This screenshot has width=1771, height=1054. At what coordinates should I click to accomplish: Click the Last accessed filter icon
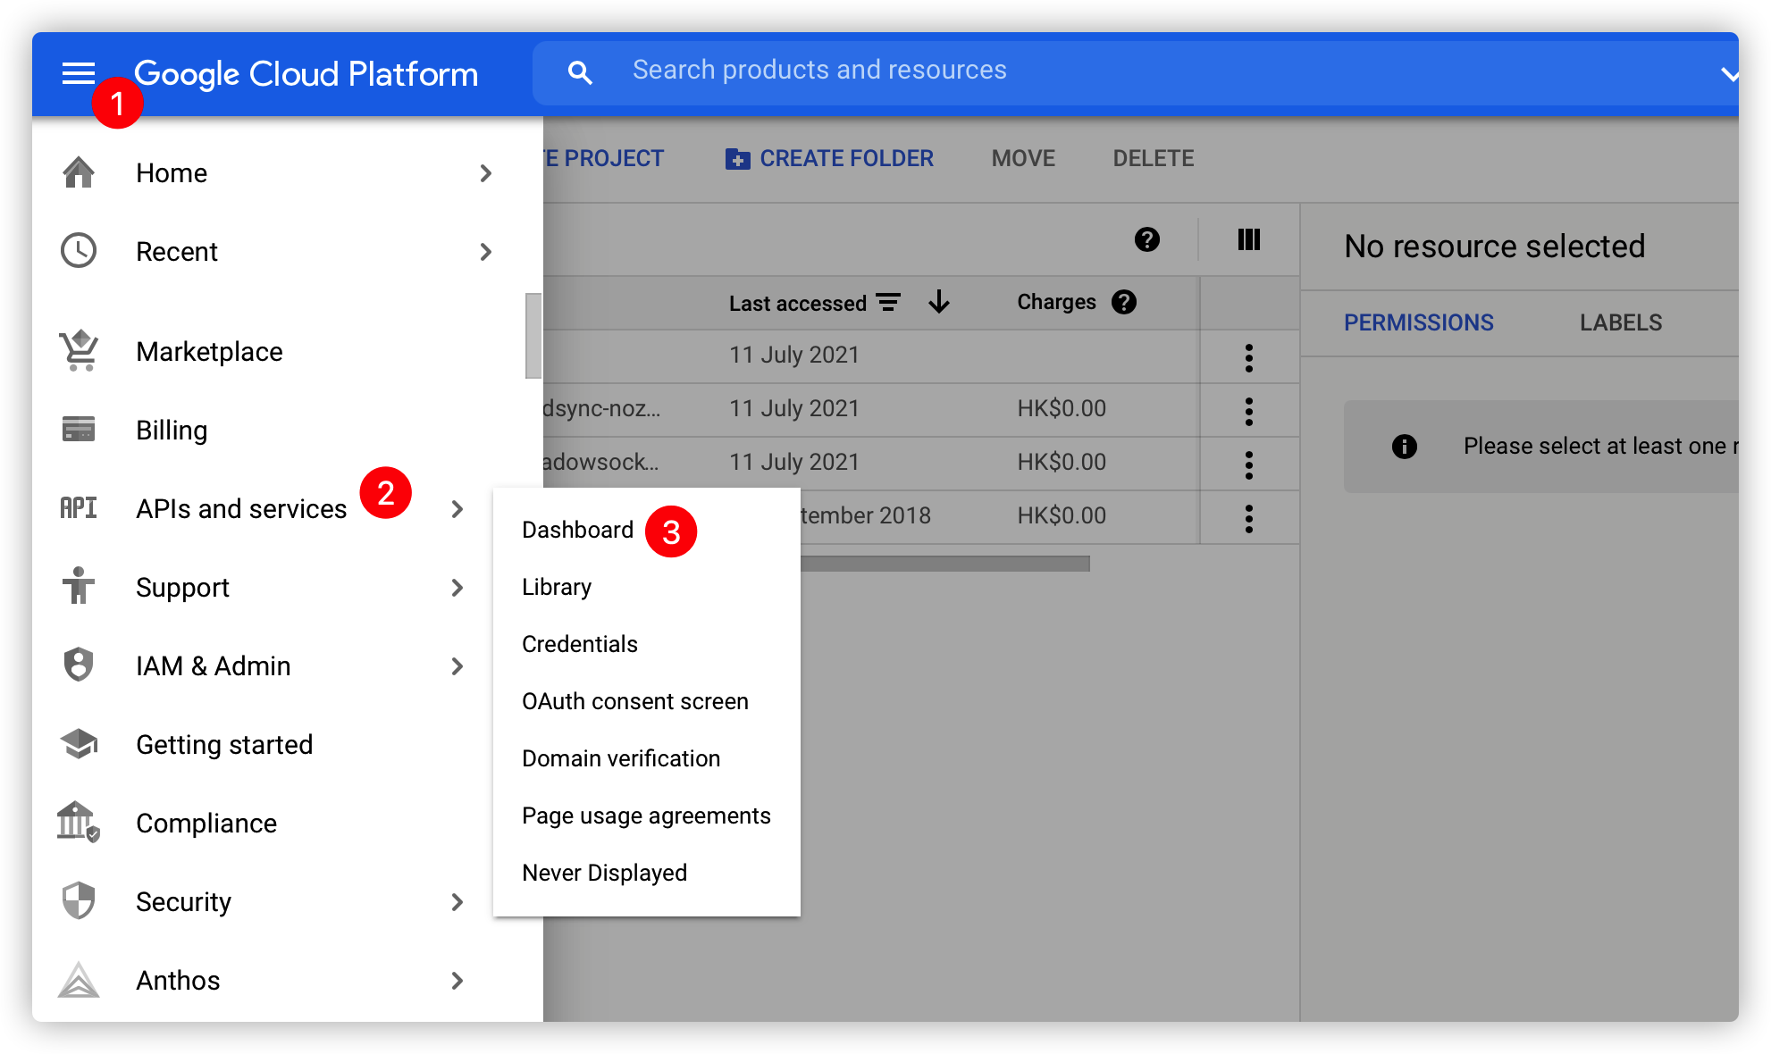888,303
